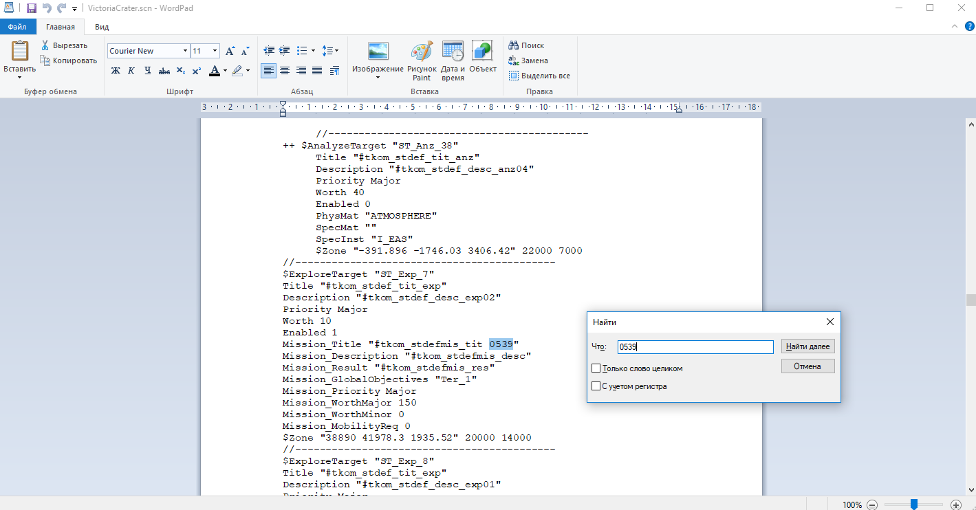
Task: Open the quick access toolbar customize arrow
Action: pos(74,9)
